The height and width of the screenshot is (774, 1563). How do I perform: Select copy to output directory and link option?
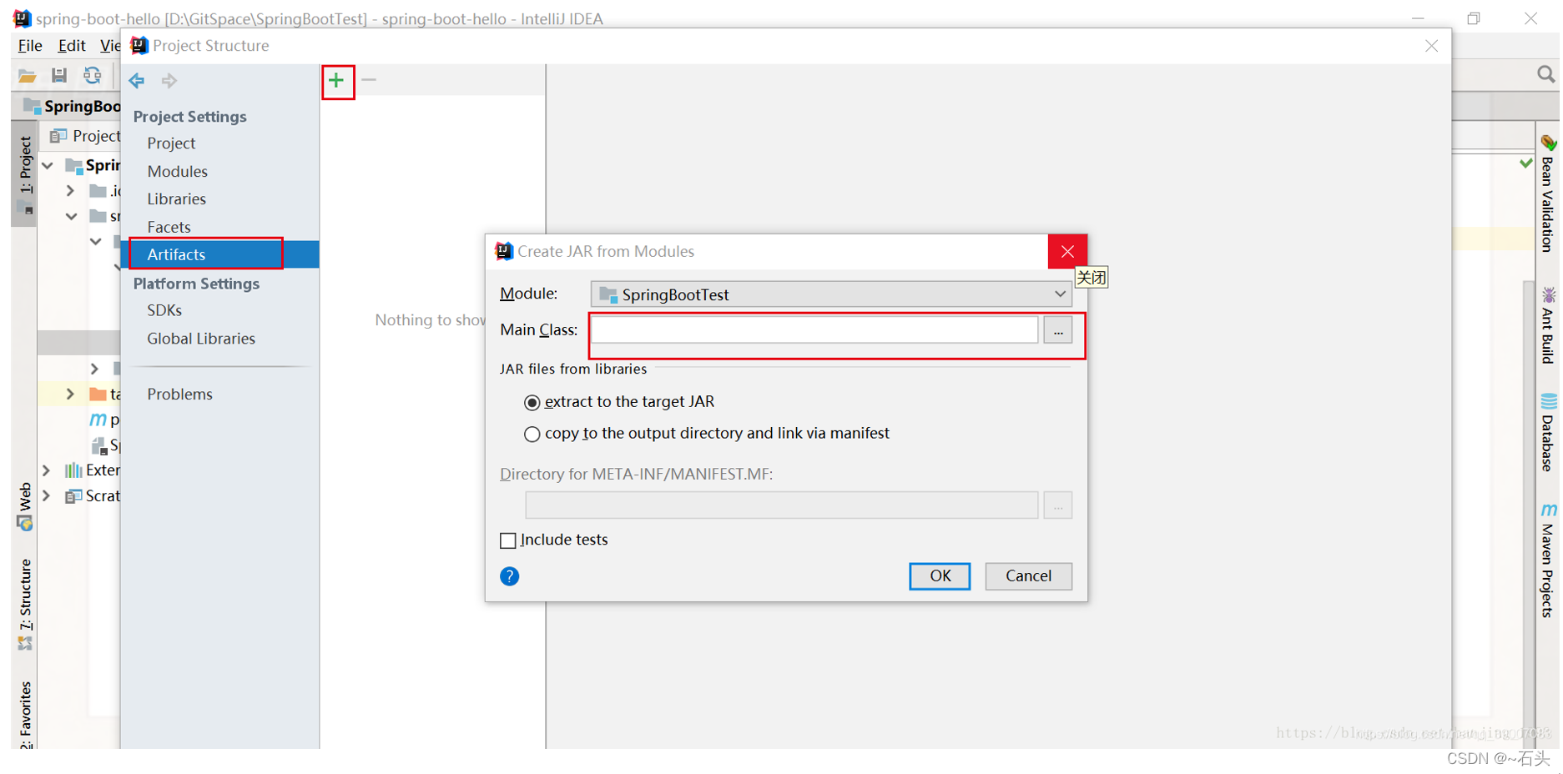706,434
